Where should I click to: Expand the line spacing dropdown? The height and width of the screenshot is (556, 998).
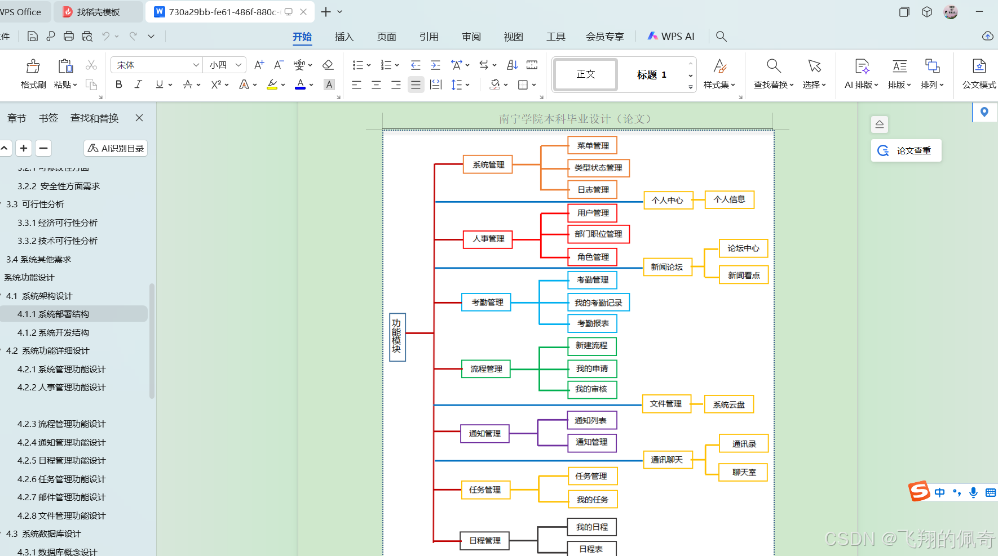pos(467,84)
